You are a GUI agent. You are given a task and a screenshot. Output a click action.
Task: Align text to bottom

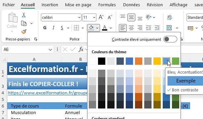(140, 18)
